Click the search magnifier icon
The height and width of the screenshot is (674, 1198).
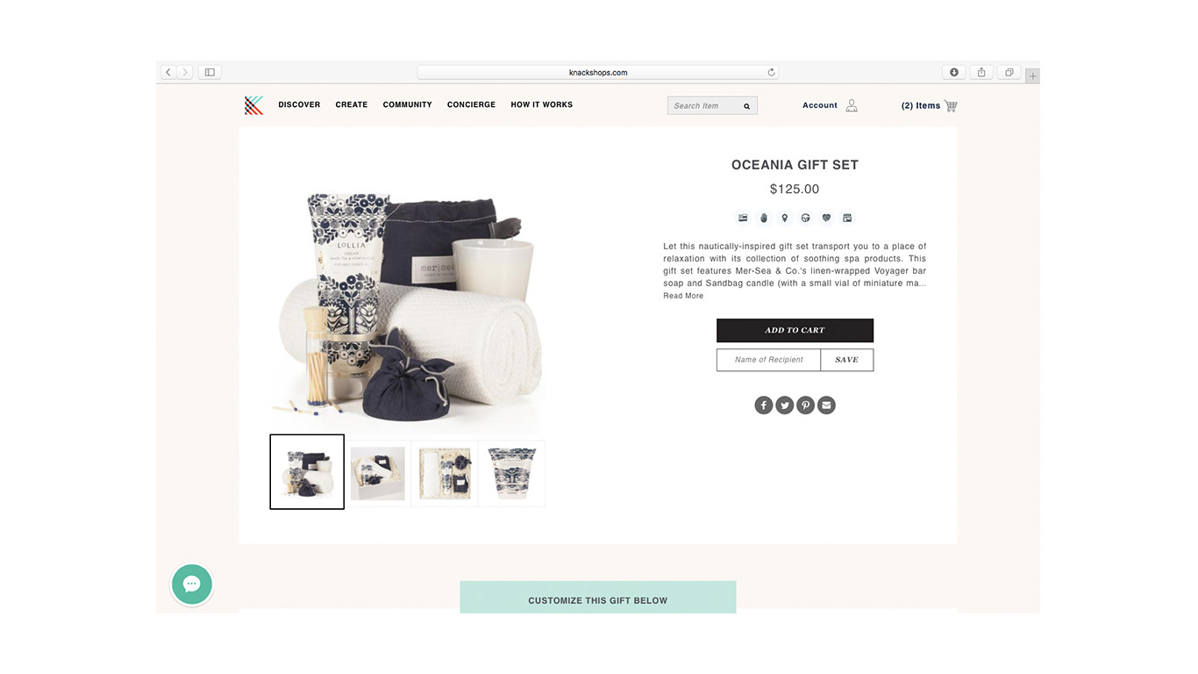(x=747, y=106)
